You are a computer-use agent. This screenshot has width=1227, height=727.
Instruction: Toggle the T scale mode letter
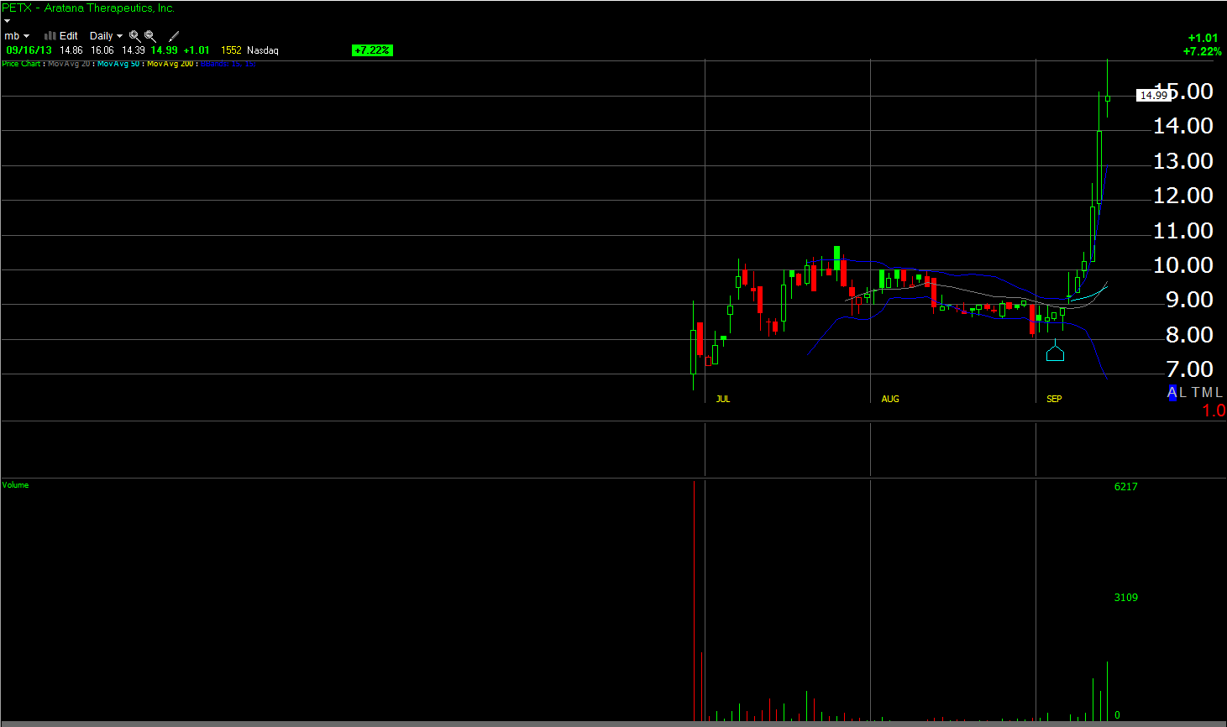[x=1196, y=392]
